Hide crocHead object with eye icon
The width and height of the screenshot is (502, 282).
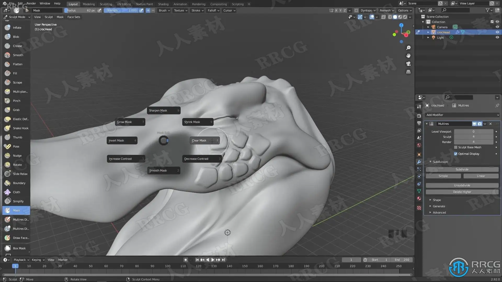click(x=497, y=32)
